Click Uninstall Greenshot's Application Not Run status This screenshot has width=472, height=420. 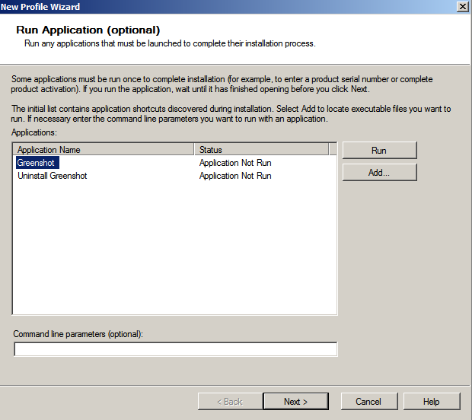click(x=235, y=176)
